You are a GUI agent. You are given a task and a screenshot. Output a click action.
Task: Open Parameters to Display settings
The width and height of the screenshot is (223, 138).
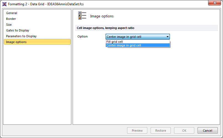21,36
